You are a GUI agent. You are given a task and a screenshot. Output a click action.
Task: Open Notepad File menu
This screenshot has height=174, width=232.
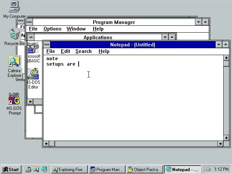click(x=51, y=51)
